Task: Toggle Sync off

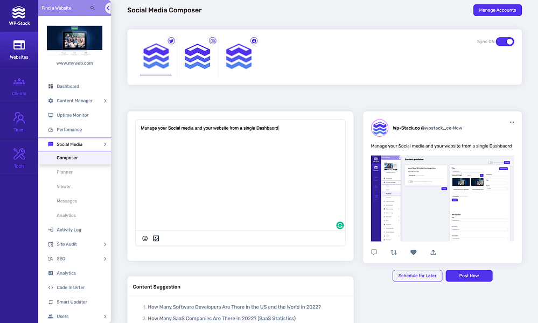Action: pyautogui.click(x=505, y=41)
